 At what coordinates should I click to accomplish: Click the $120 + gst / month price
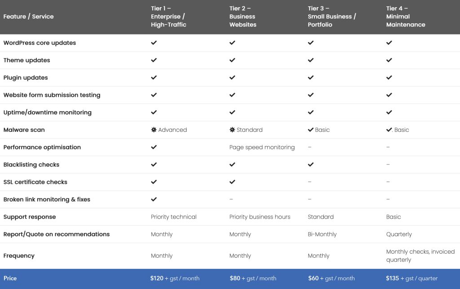coord(175,278)
